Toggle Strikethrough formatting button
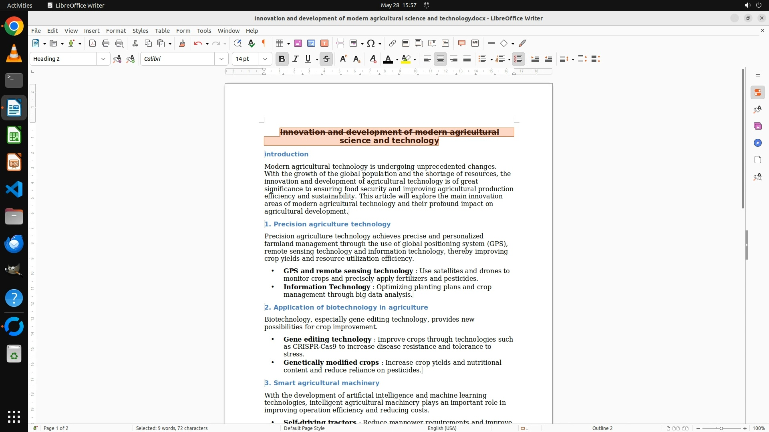Viewport: 769px width, 432px height. [x=326, y=59]
